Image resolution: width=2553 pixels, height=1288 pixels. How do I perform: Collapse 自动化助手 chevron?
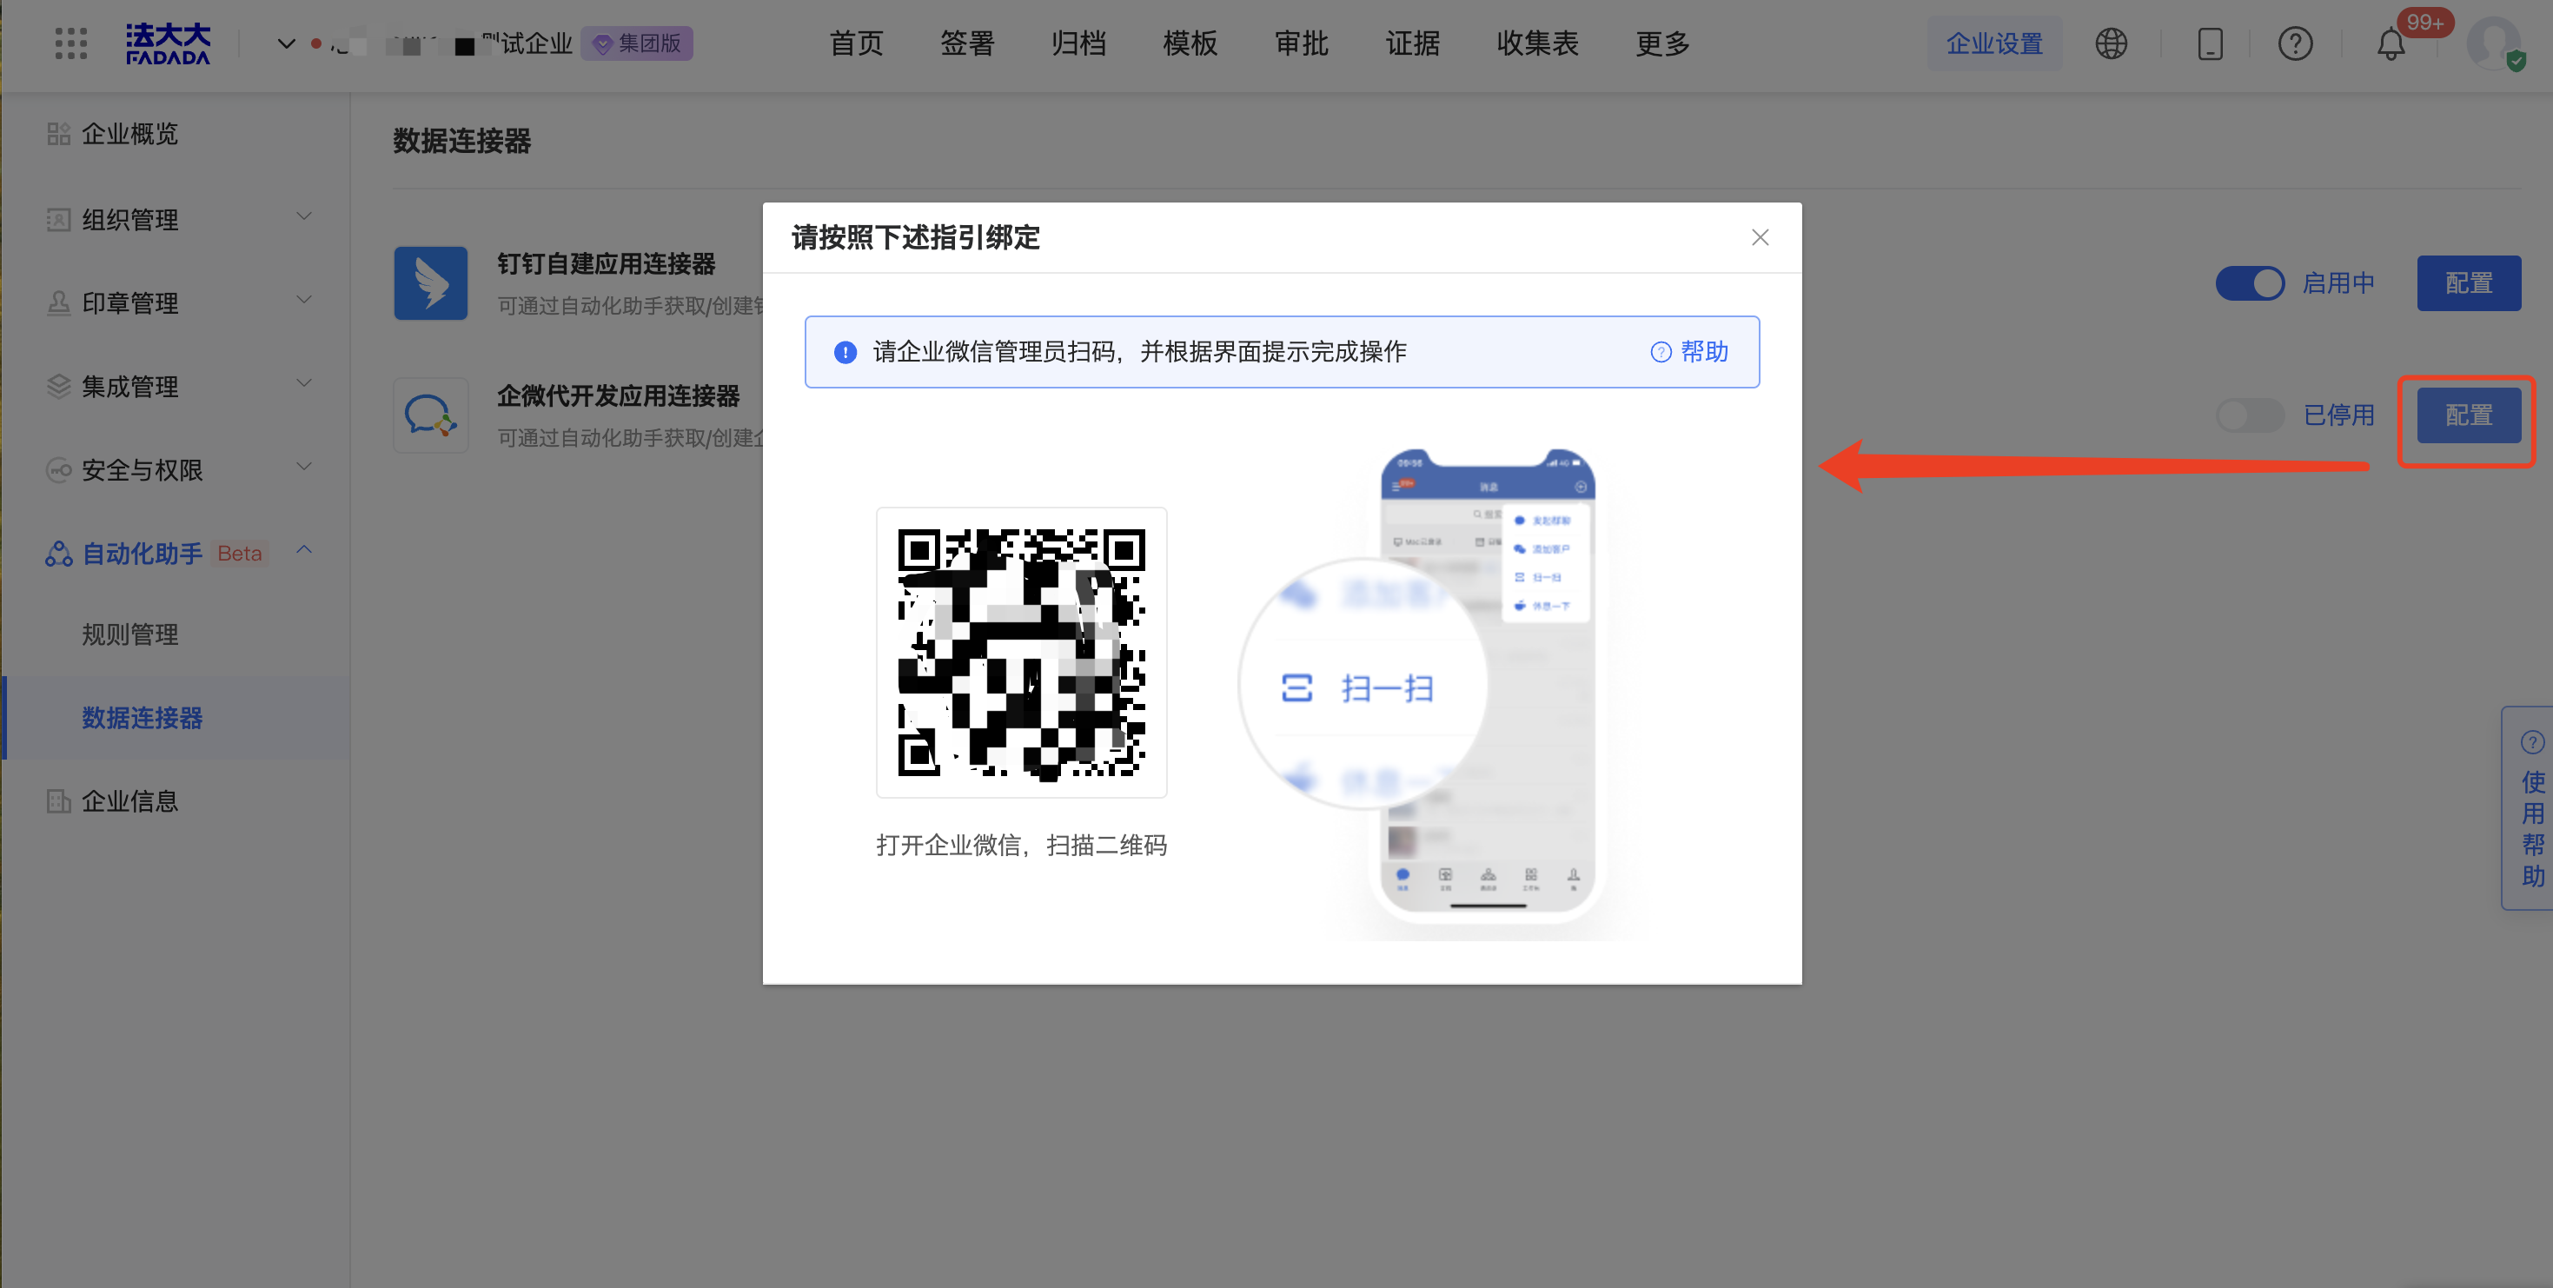pos(304,550)
